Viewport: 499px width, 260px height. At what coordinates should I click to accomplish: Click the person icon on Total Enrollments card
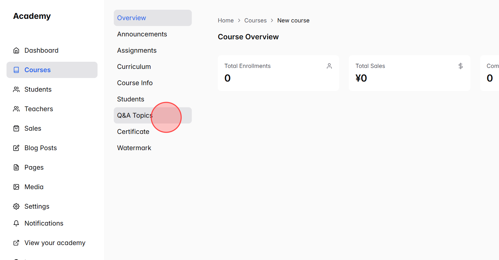click(329, 66)
